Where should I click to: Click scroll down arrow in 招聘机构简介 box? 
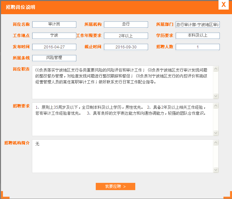tap(216, 170)
